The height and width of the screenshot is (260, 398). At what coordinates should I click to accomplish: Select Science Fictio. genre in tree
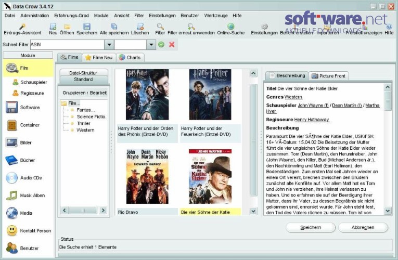pos(92,116)
